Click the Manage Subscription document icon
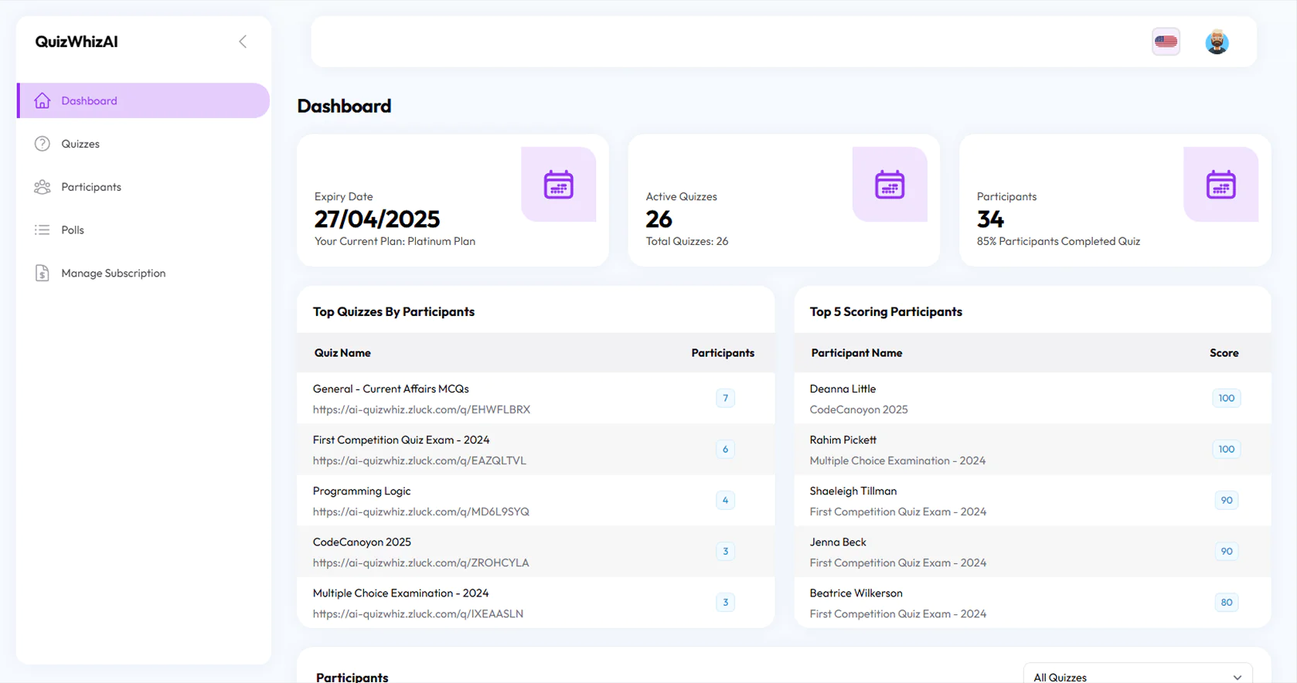 click(43, 274)
